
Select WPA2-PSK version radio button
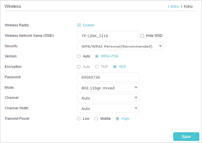coord(97,56)
